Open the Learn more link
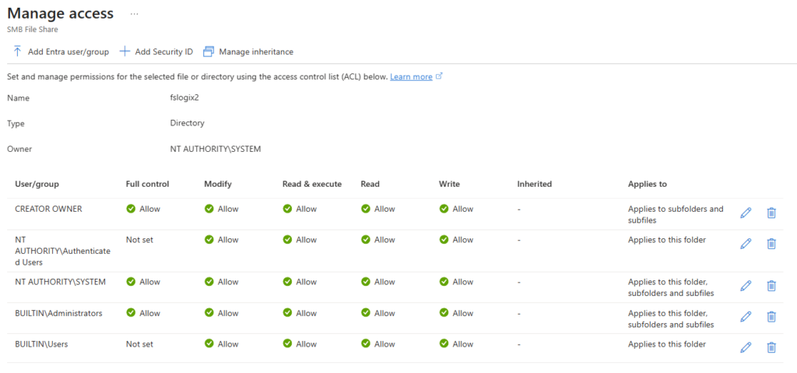The image size is (797, 373). pyautogui.click(x=411, y=77)
